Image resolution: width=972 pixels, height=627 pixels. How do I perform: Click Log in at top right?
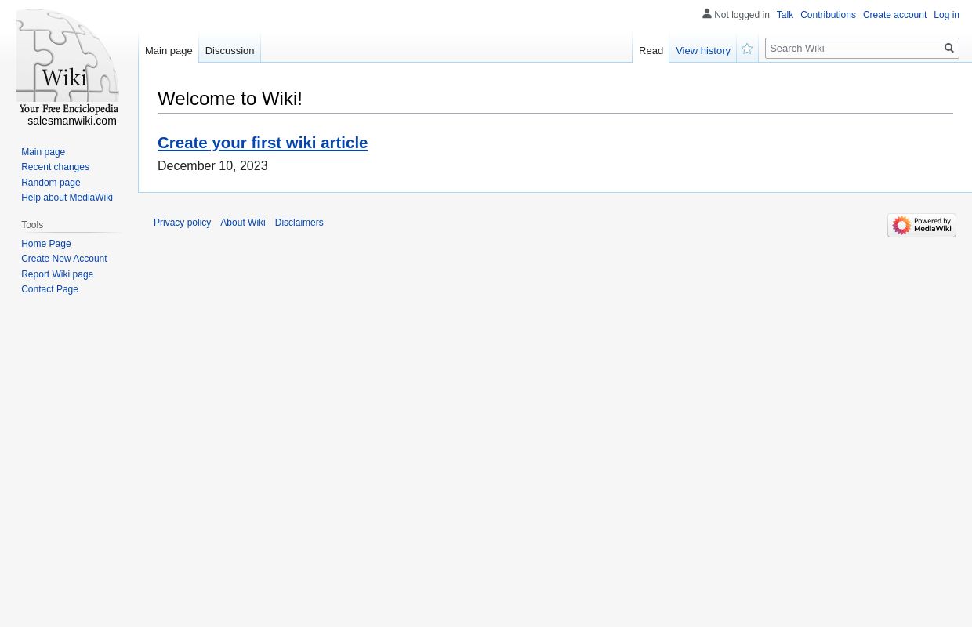(x=946, y=15)
